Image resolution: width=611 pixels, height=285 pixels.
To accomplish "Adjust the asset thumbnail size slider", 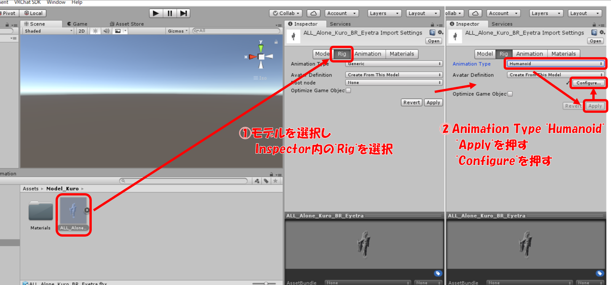I will click(266, 283).
